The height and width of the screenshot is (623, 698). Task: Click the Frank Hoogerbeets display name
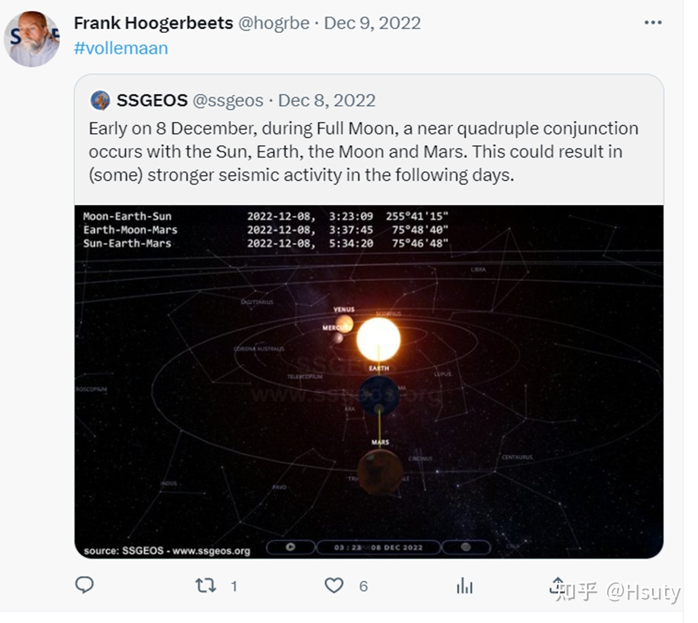[153, 23]
